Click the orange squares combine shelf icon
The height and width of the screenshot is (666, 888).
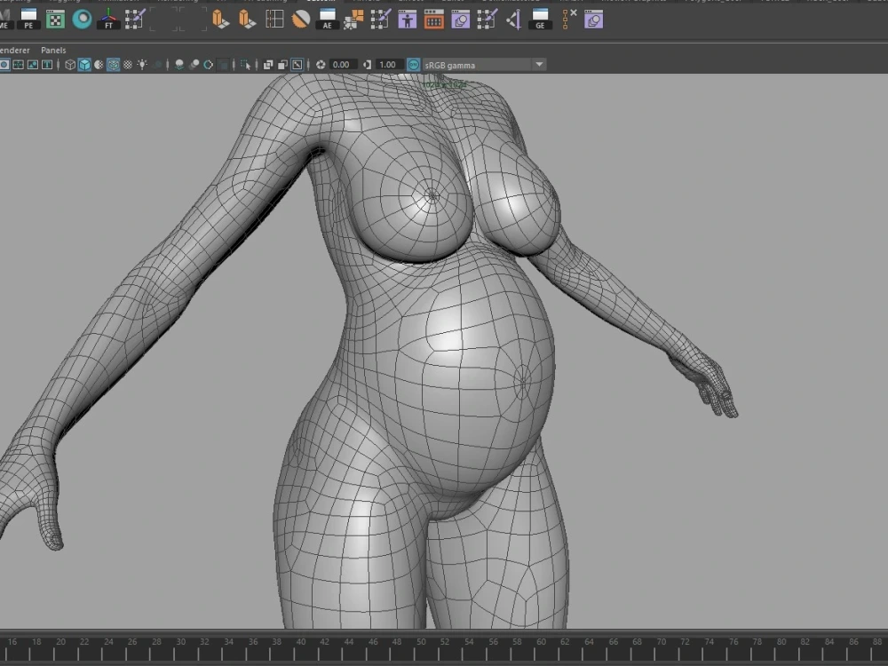pos(353,20)
